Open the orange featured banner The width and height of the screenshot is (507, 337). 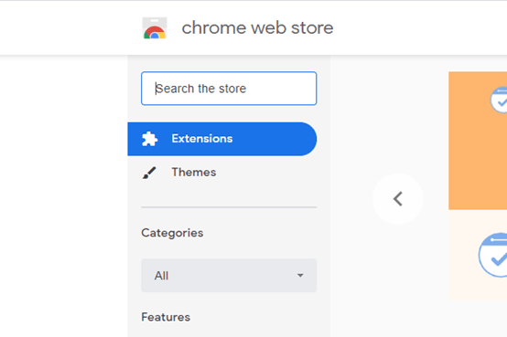478,141
